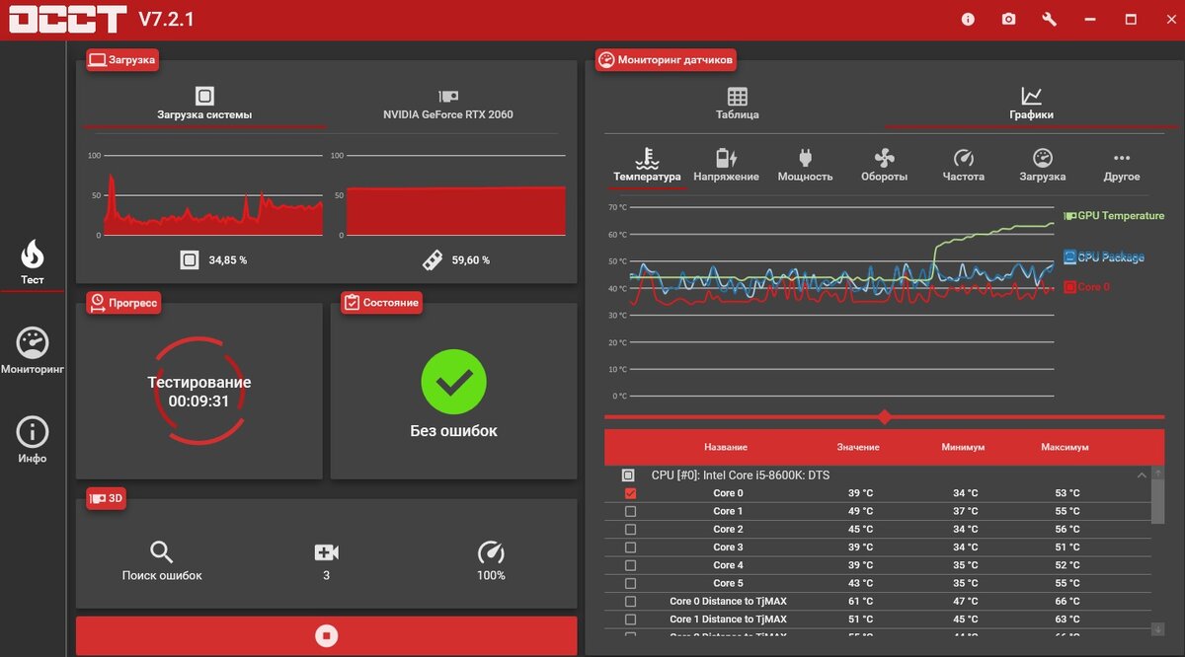This screenshot has height=657, width=1185.
Task: Click the shader complexity 3 icon
Action: [326, 552]
